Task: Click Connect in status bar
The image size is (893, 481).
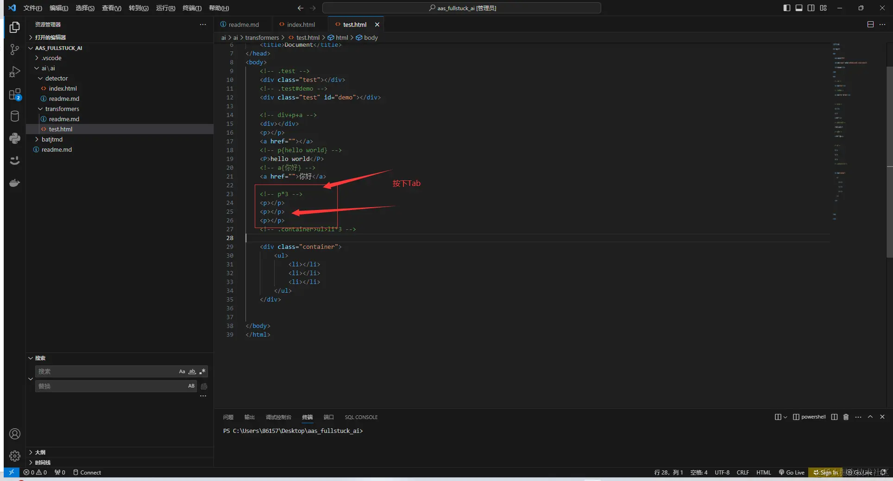Action: 87,472
